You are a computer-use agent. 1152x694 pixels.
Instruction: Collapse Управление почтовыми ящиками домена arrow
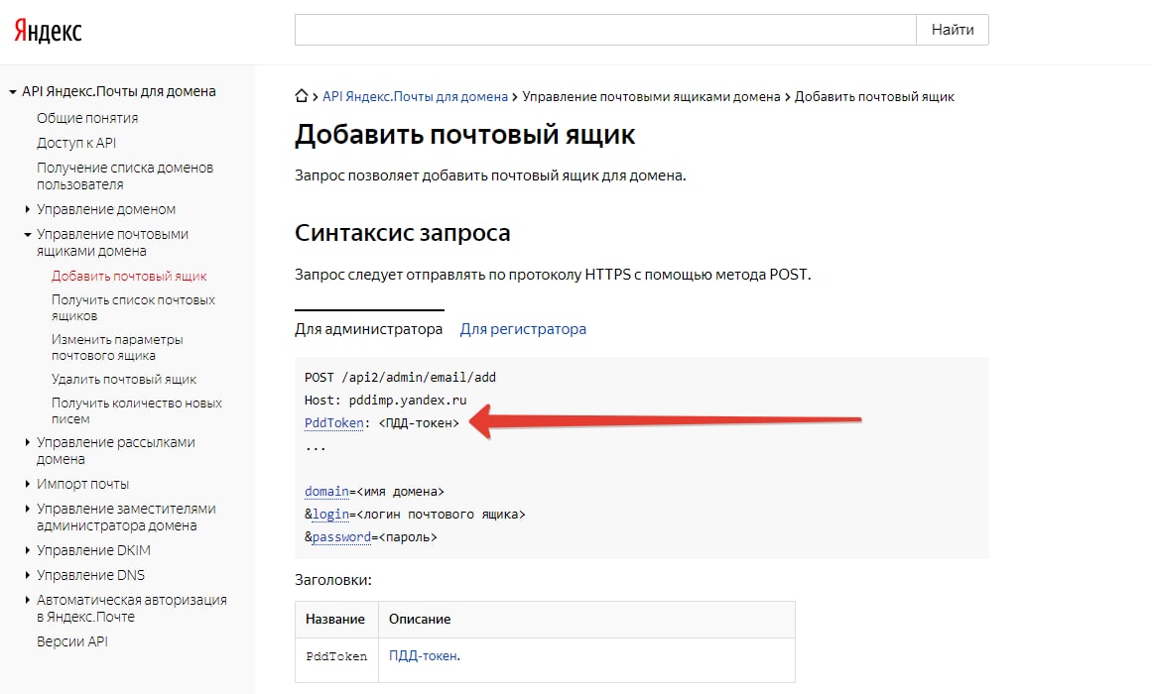coord(27,235)
